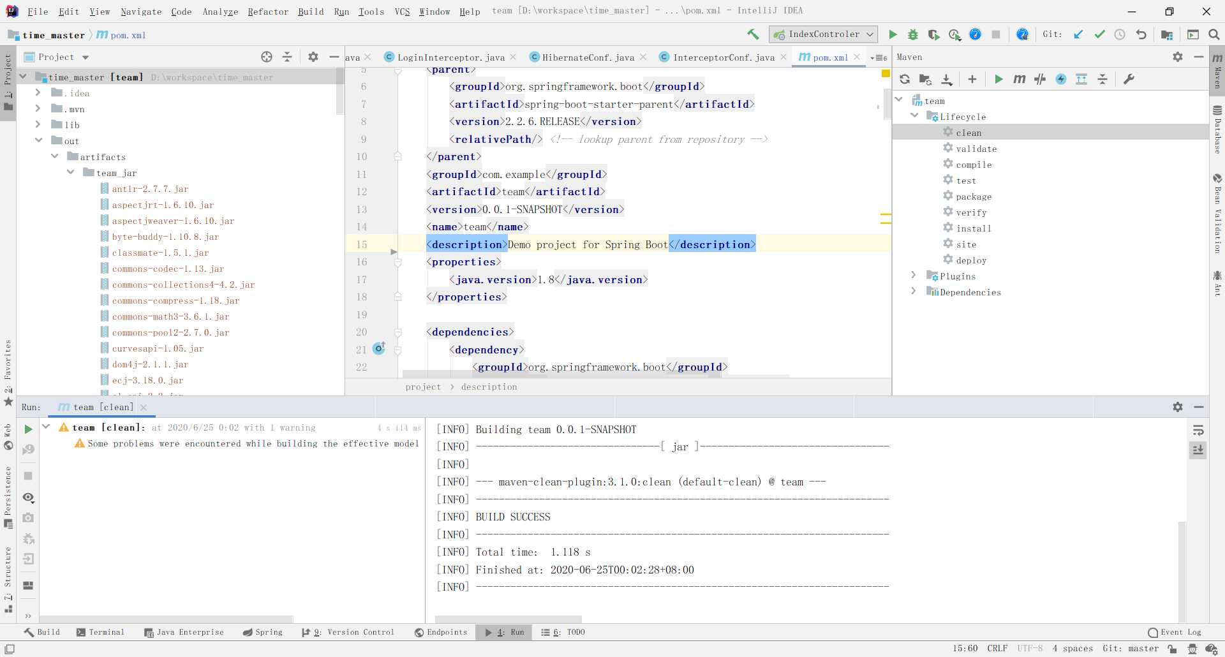Toggle Offline Mode in Maven toolbar
Screen dimensions: 1225x657
pos(1040,79)
